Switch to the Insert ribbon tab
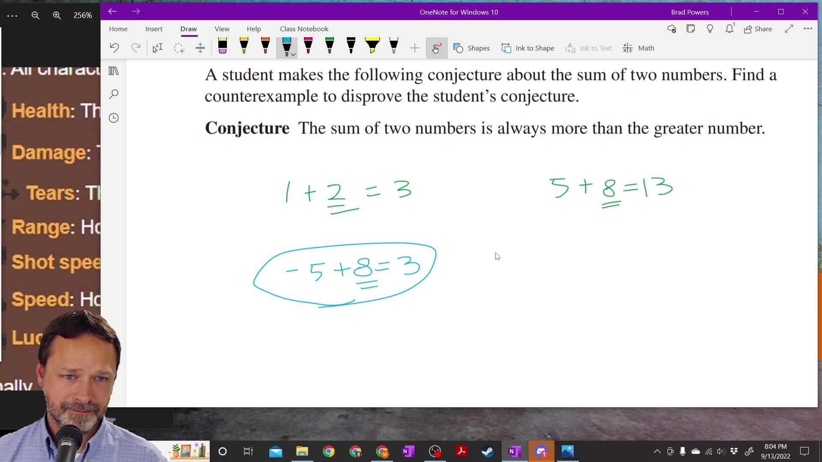Viewport: 822px width, 462px height. pos(154,29)
